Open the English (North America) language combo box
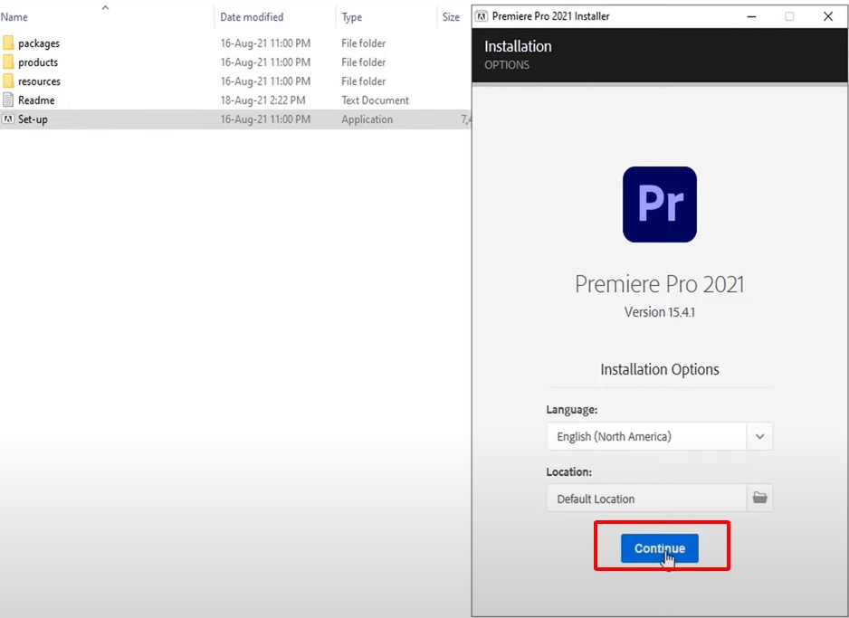Image resolution: width=849 pixels, height=618 pixels. (646, 436)
